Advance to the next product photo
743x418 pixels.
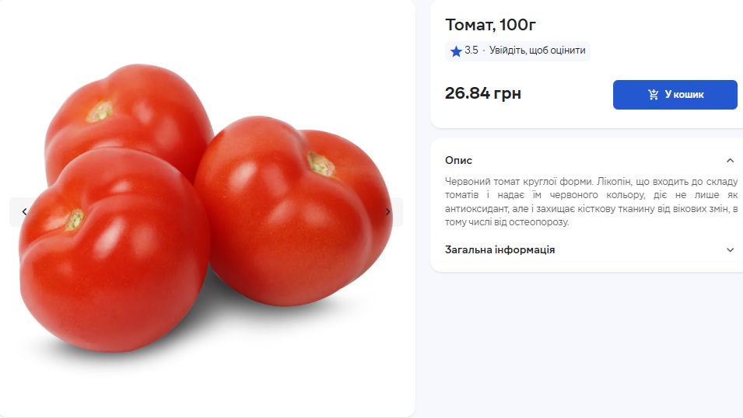click(388, 211)
